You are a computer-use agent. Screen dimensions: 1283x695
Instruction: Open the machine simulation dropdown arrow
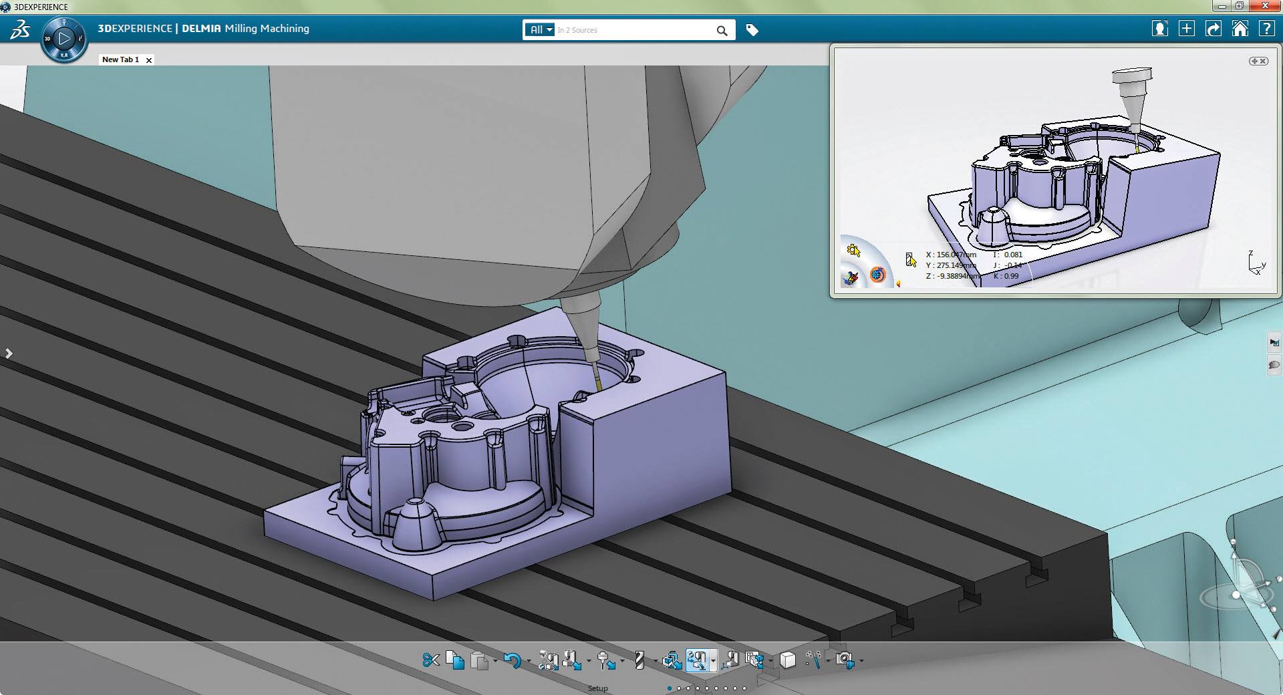713,661
